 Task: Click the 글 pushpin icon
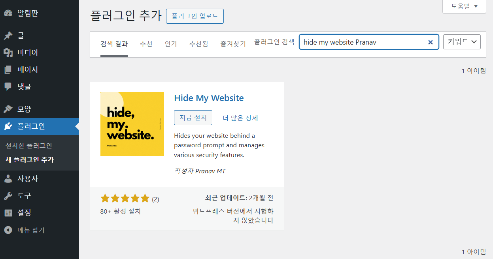(8, 36)
